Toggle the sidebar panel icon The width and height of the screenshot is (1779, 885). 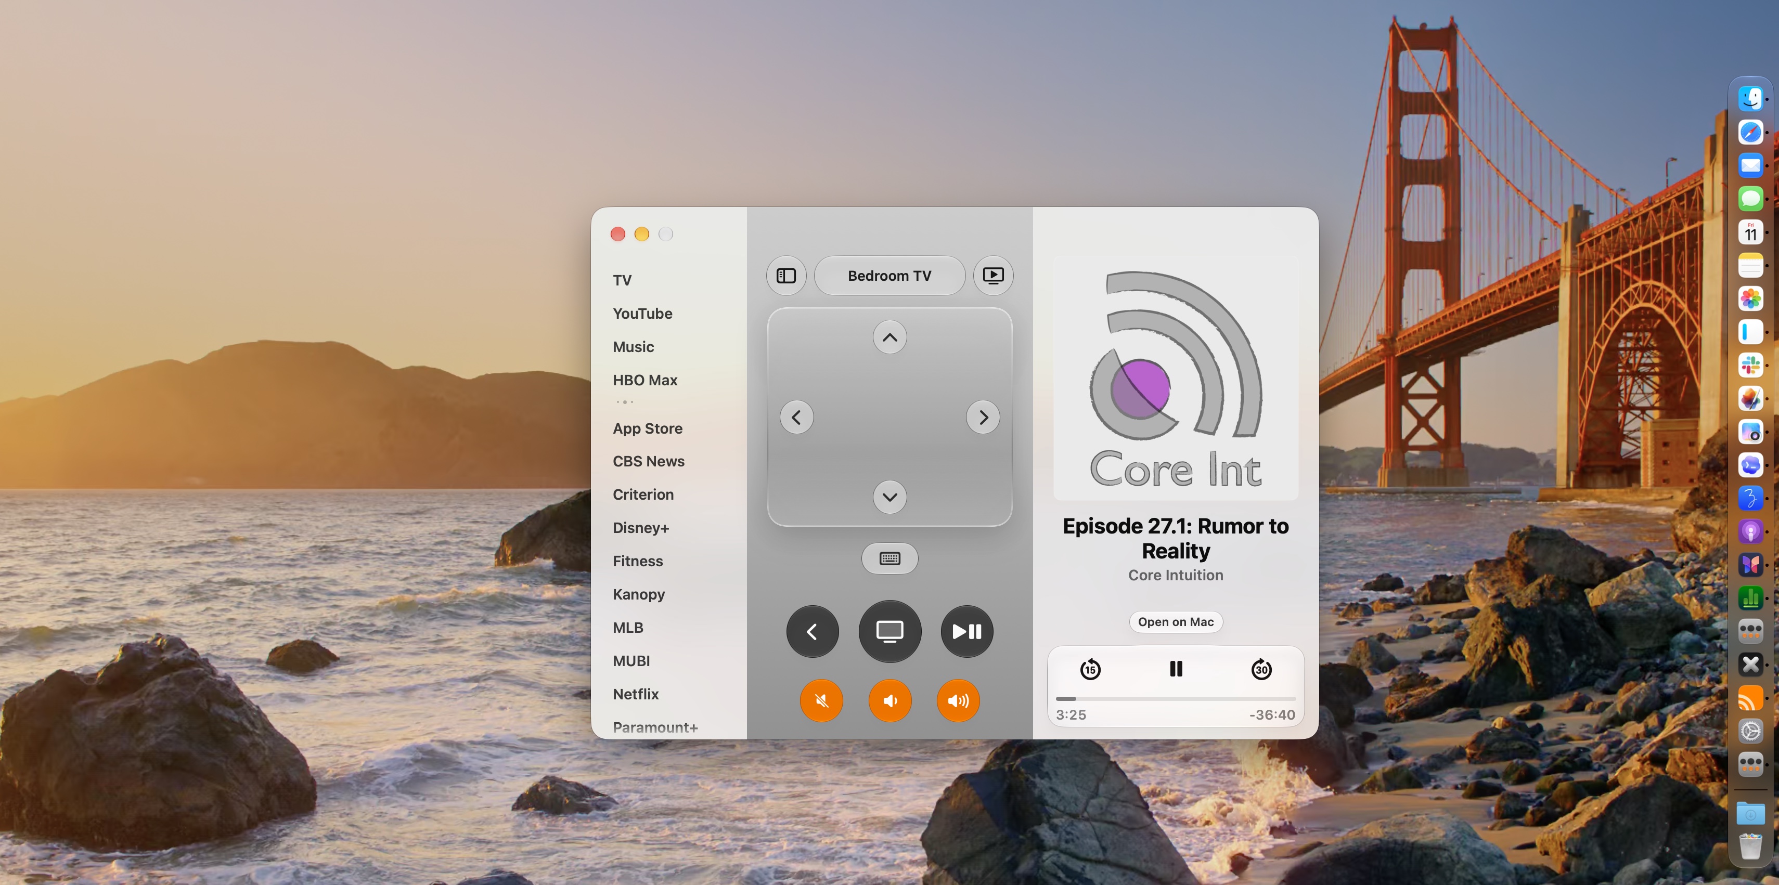point(786,276)
